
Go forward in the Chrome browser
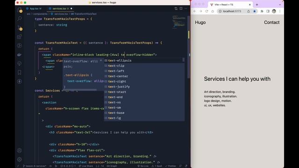200,11
